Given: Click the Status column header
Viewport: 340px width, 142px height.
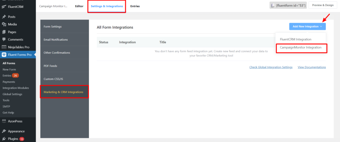Looking at the screenshot, I should (x=104, y=42).
